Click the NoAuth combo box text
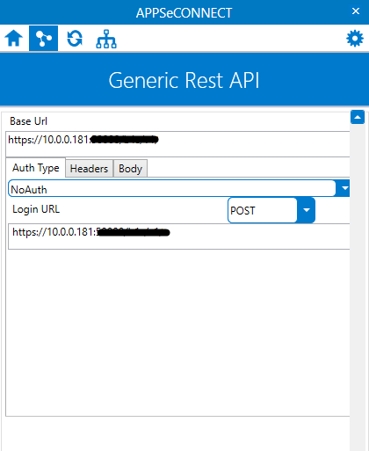This screenshot has width=369, height=451. pos(29,190)
